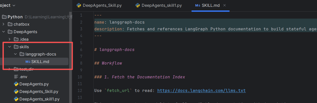
Task: Select the chatbox folder icon
Action: (10, 24)
